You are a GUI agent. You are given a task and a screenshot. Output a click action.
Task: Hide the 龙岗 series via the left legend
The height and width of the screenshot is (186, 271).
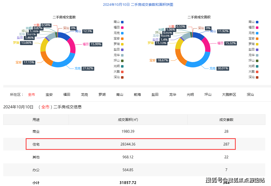pyautogui.click(x=118, y=33)
